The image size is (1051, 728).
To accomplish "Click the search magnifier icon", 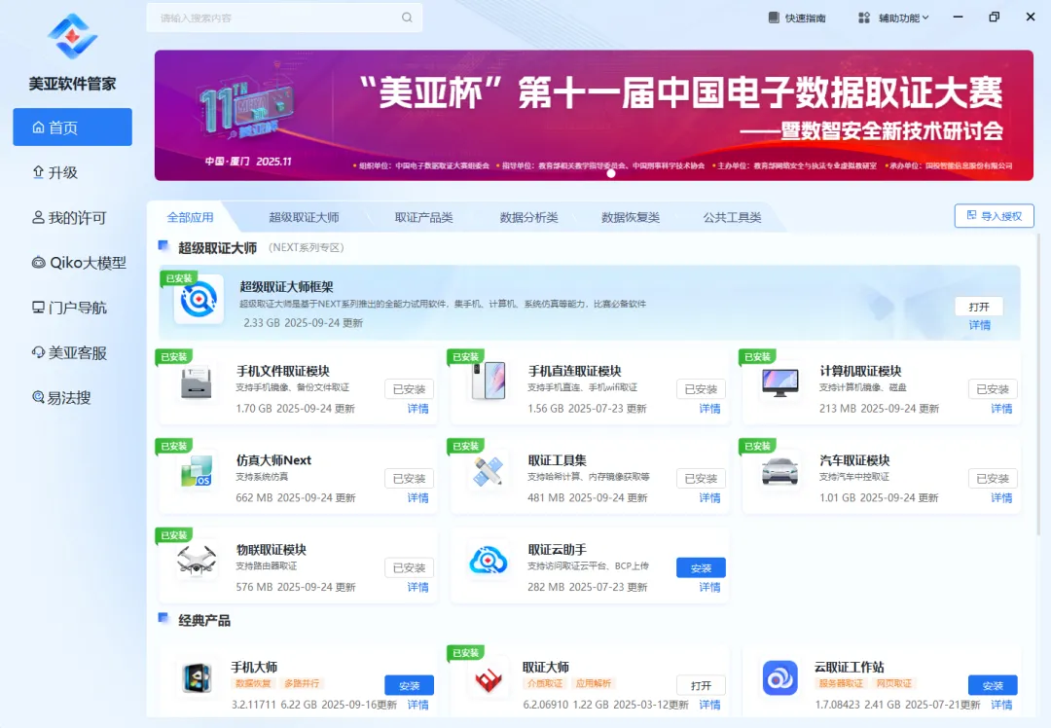I will pos(407,18).
